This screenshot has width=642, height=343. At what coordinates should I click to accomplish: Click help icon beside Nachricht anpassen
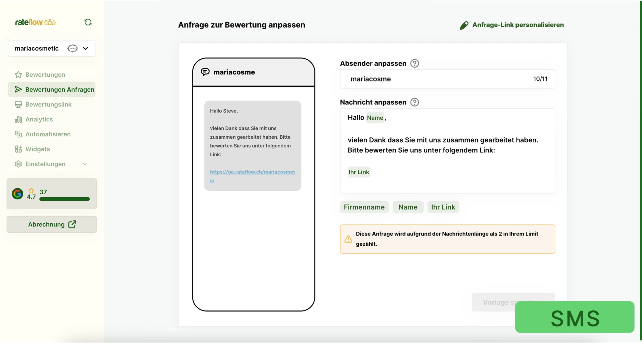tap(414, 102)
